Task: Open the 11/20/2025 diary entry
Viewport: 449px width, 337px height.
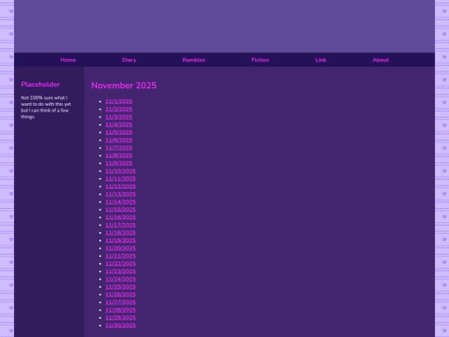Action: click(x=121, y=248)
